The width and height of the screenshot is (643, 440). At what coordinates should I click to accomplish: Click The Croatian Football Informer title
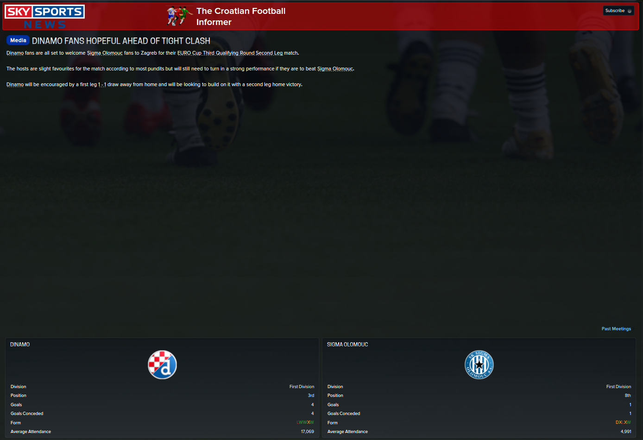pyautogui.click(x=241, y=16)
